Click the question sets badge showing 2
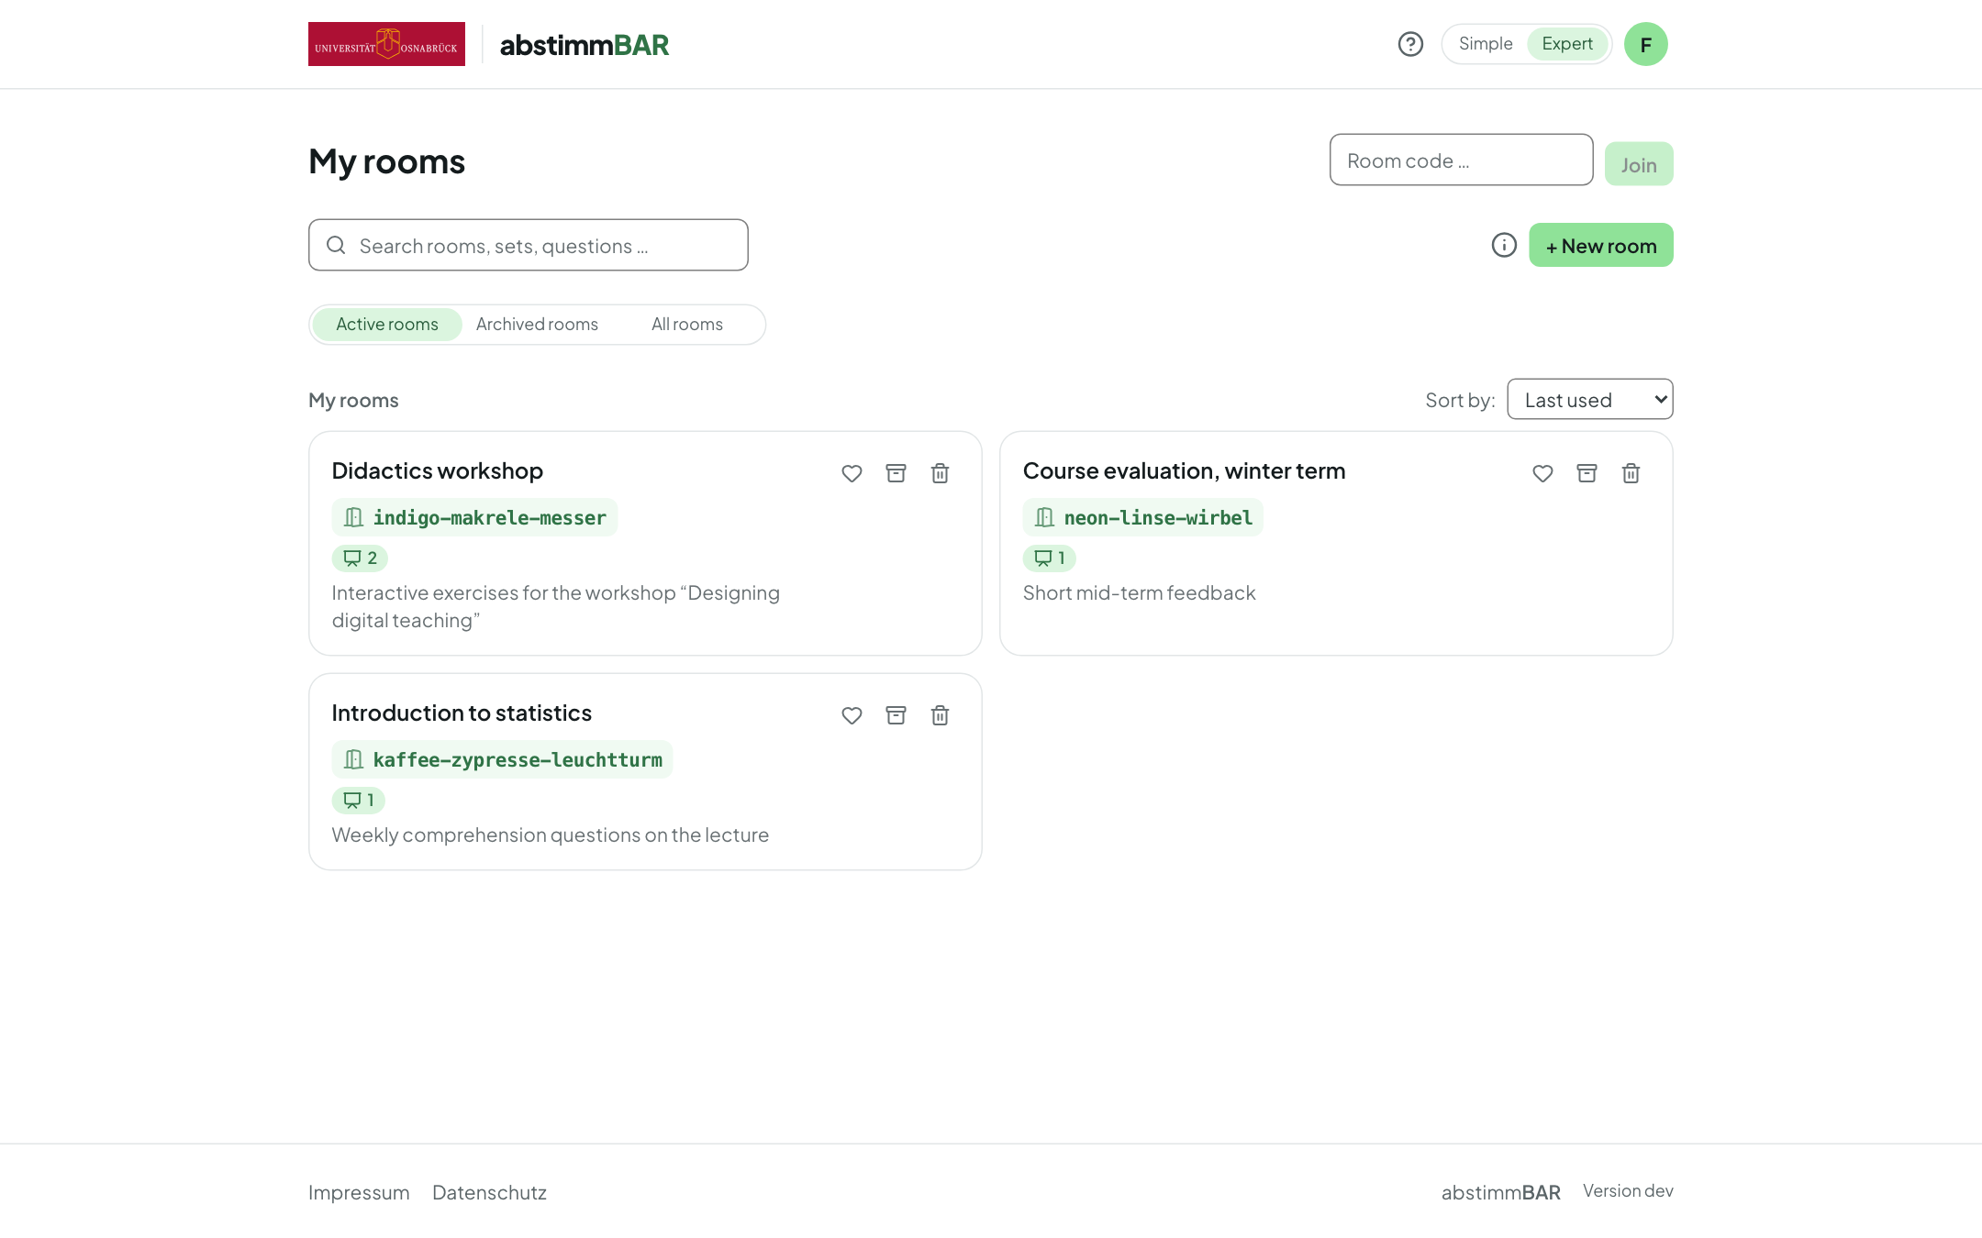 [x=360, y=558]
